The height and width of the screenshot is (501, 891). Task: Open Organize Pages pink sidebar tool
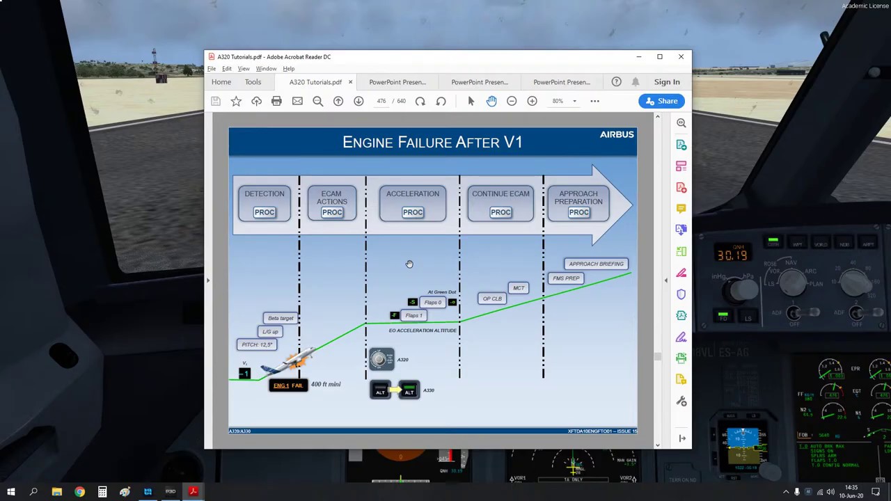(x=681, y=166)
